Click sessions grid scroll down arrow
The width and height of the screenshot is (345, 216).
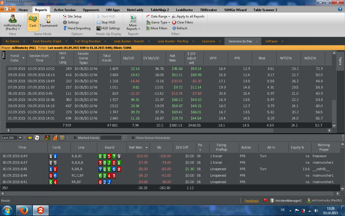334,126
